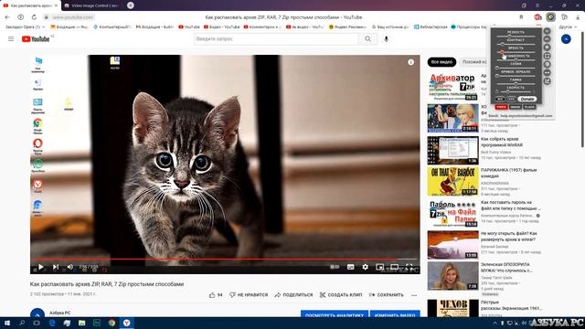Adjust the Скорость slider in extension popup
Screen dimensions: 585x329
(x=516, y=91)
